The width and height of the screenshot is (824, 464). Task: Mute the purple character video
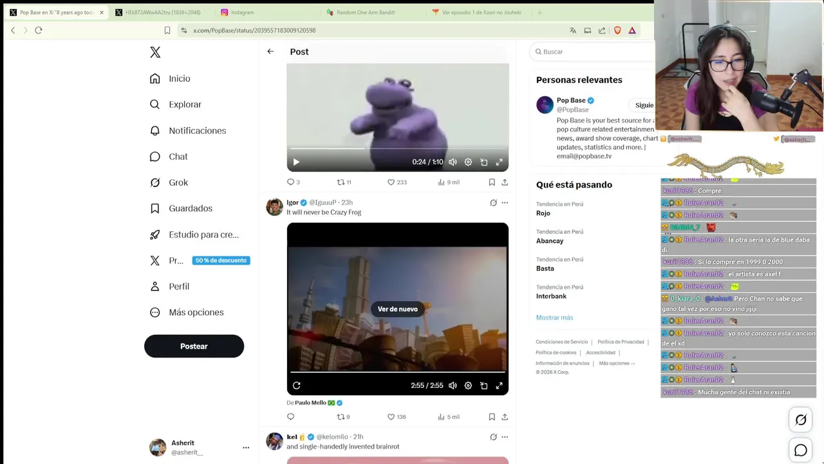pos(453,162)
